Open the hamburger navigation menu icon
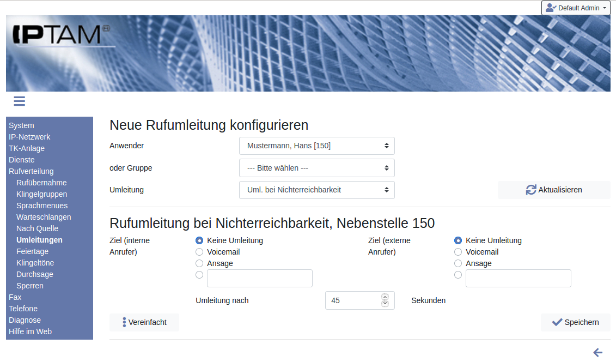Viewport: 616px width, 362px height. tap(20, 101)
